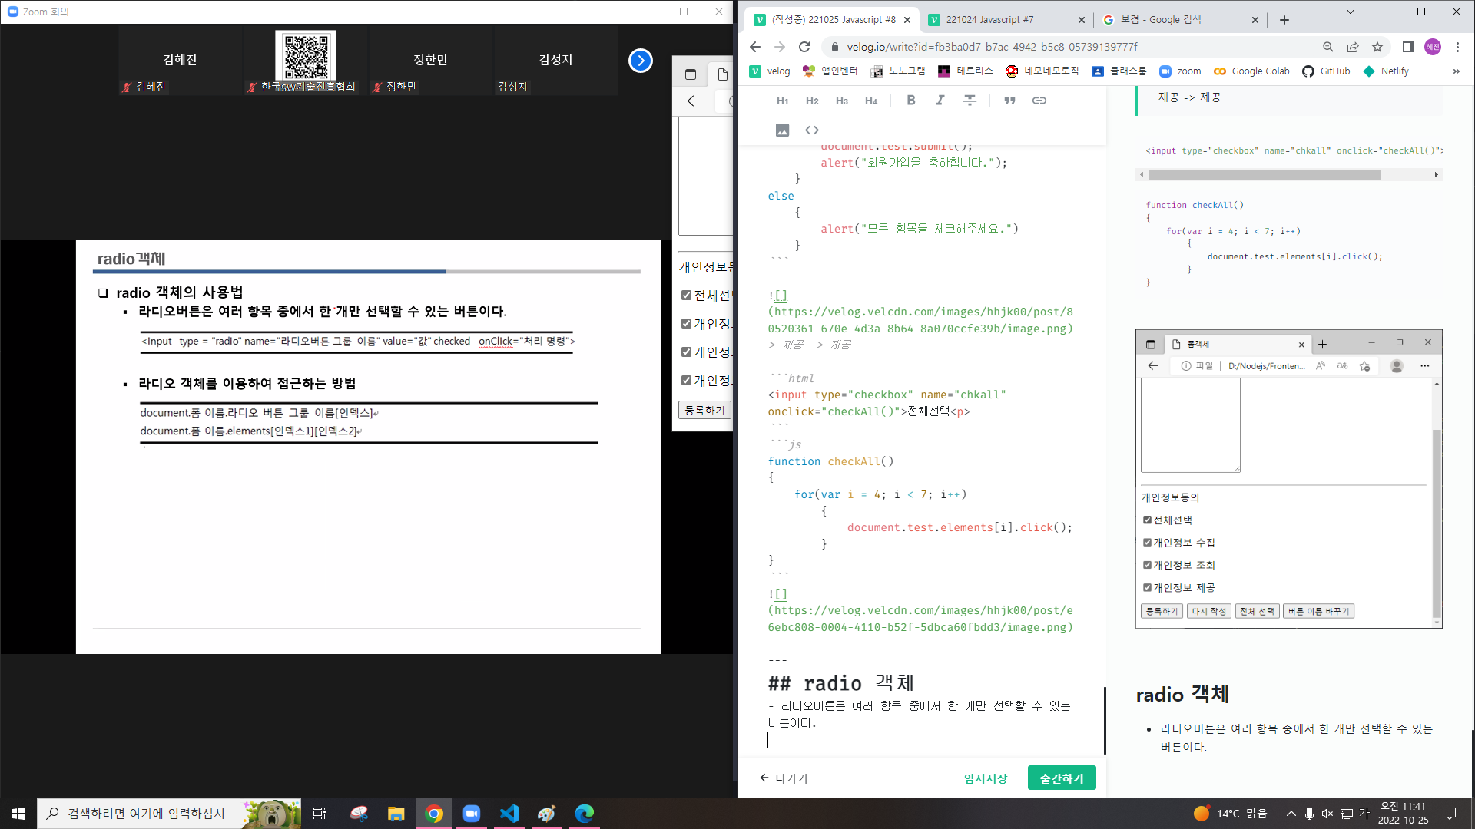Show Zoom next participants arrow
This screenshot has width=1475, height=829.
[x=641, y=61]
